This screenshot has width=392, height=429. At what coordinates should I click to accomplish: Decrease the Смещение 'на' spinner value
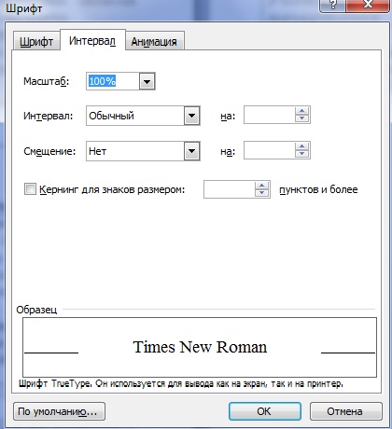(301, 154)
